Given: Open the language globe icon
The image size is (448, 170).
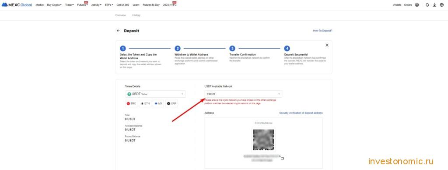Looking at the screenshot, I should click(442, 5).
